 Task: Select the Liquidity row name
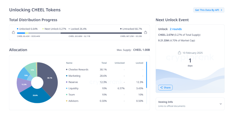[x=73, y=88]
